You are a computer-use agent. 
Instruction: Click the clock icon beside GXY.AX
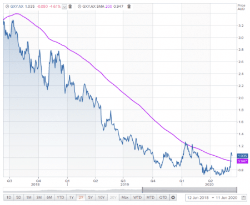[x=7, y=7]
